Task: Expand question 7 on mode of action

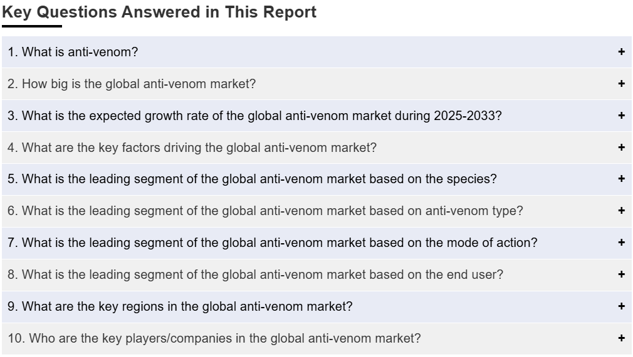Action: 316,243
